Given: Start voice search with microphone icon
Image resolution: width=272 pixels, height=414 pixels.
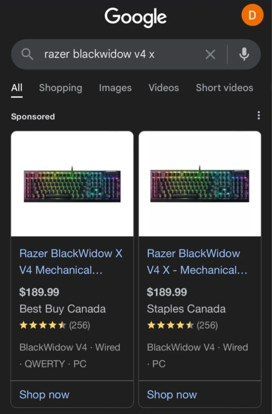Looking at the screenshot, I should pos(244,54).
